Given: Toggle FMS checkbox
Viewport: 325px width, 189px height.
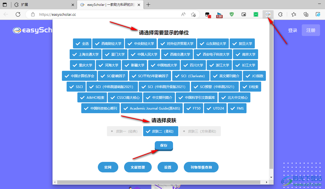Looking at the screenshot, I should [237, 108].
